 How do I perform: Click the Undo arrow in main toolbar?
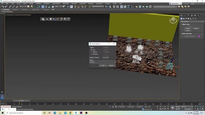3,7
